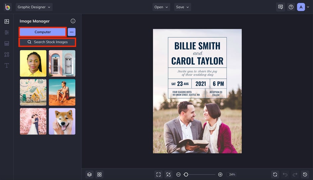This screenshot has width=313, height=180.
Task: Open the Graphics elements sidebar icon
Action: pyautogui.click(x=7, y=54)
